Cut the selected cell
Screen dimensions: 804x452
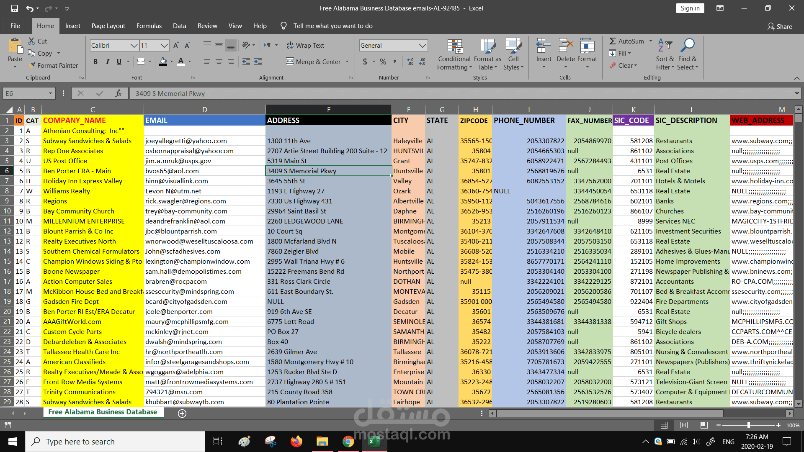coord(38,41)
